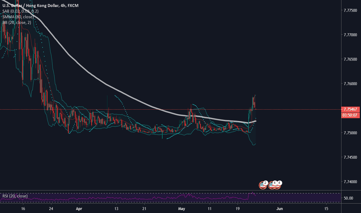Screen dimensions: 361x213
Task: Click the 7.77000 price axis label
Action: [350, 35]
